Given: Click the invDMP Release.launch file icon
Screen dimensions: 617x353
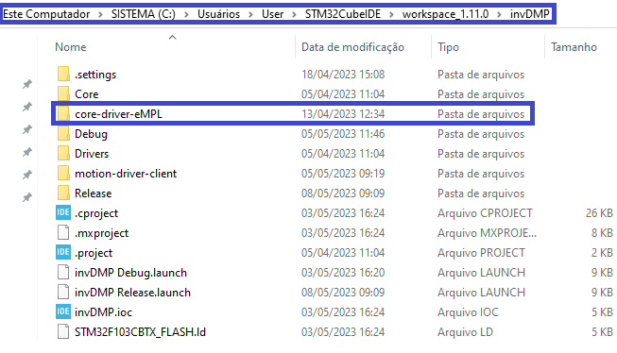Looking at the screenshot, I should coord(63,292).
